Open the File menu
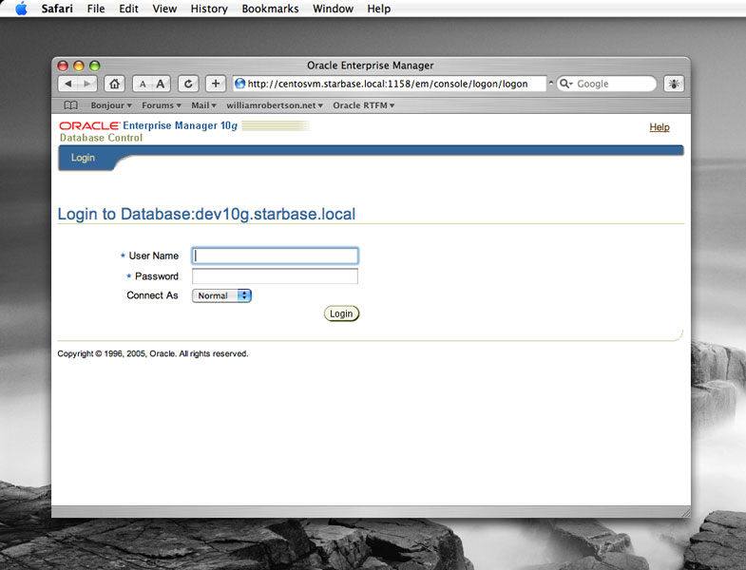This screenshot has width=746, height=570. [x=96, y=9]
